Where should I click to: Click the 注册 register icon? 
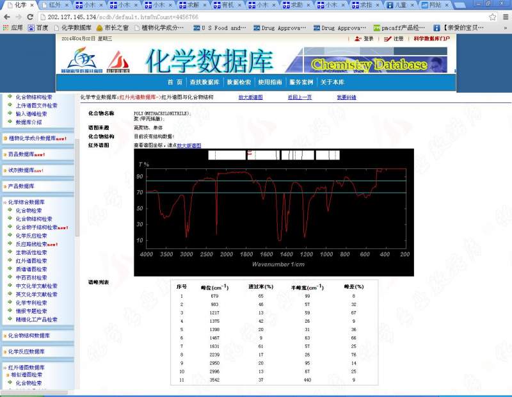(x=387, y=38)
